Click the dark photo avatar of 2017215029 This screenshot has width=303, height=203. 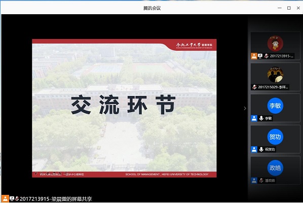point(275,75)
